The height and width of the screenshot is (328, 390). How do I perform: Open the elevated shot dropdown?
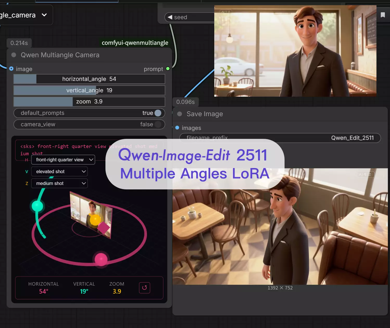[59, 171]
